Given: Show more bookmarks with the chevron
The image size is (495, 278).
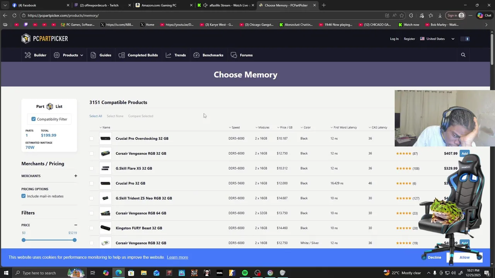Looking at the screenshot, I should [x=486, y=25].
